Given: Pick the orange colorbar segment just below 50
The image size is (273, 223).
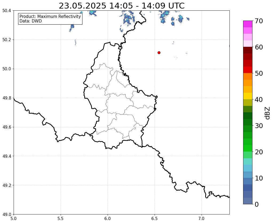Looking at the screenshot, I should (x=248, y=76).
